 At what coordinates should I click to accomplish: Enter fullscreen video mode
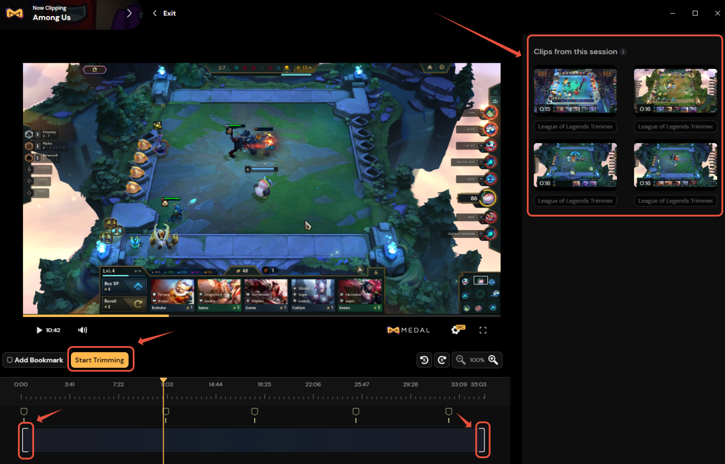click(x=483, y=330)
